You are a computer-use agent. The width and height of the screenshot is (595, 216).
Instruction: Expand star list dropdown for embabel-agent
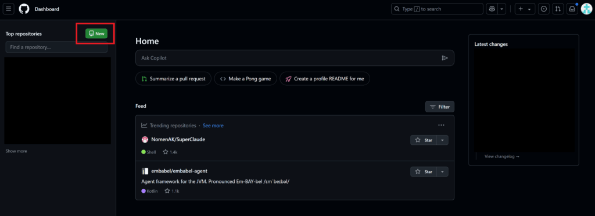[x=442, y=172]
